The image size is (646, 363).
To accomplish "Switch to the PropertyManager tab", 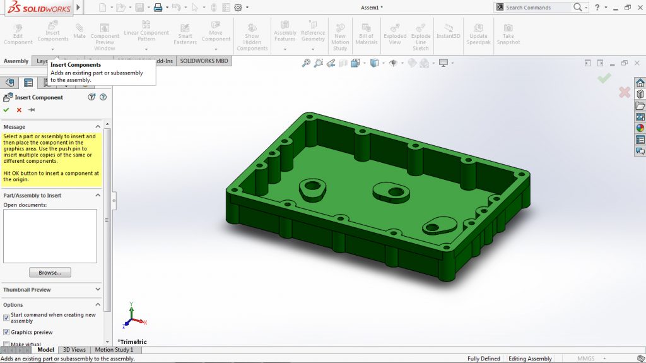I will (28, 83).
